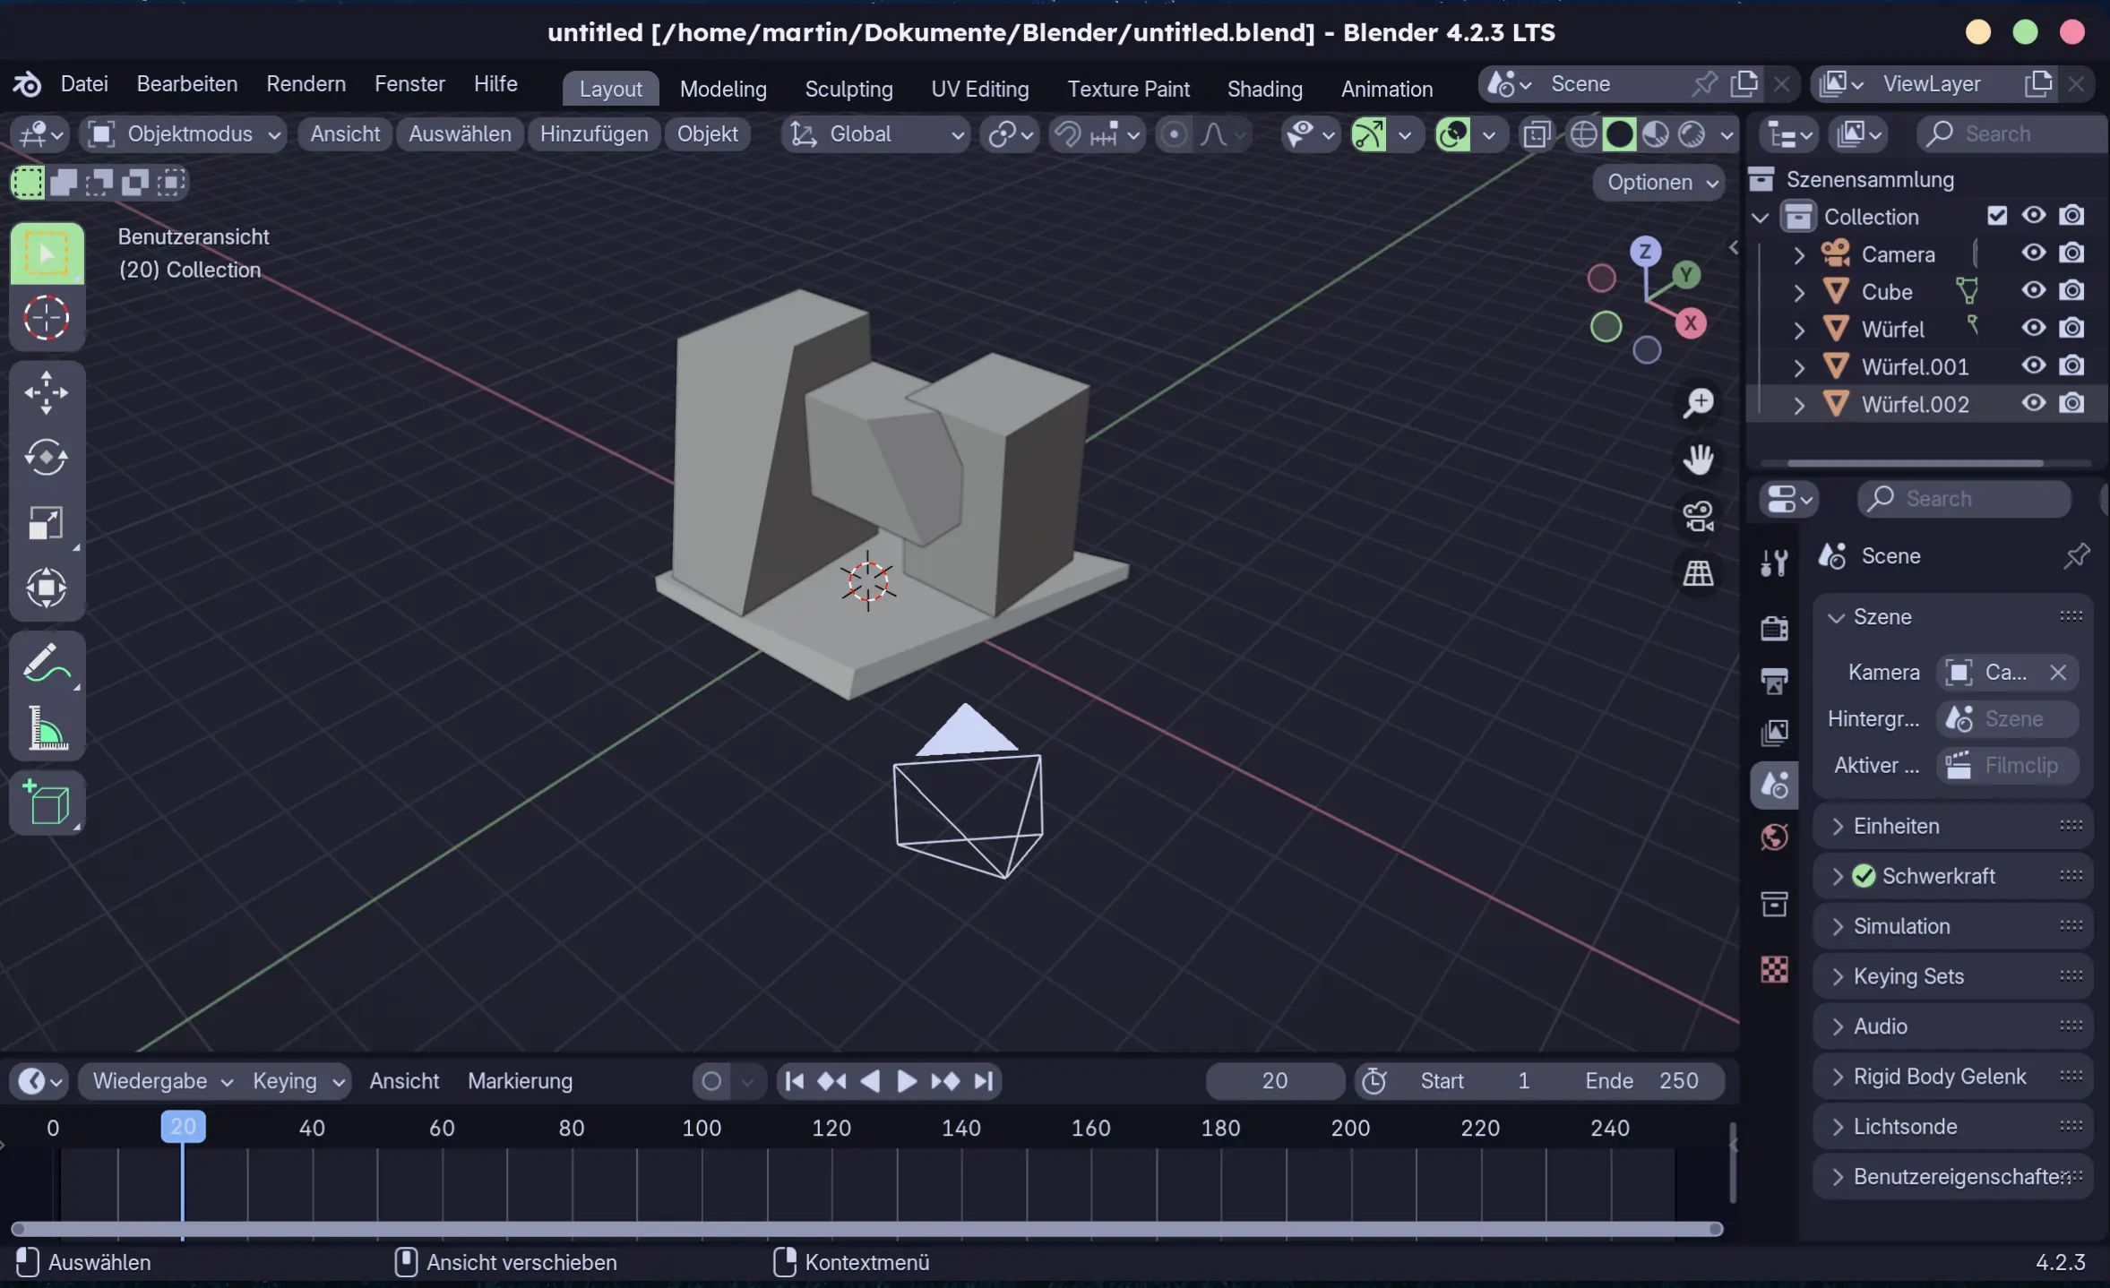Activate the Annotate pencil tool

point(46,665)
